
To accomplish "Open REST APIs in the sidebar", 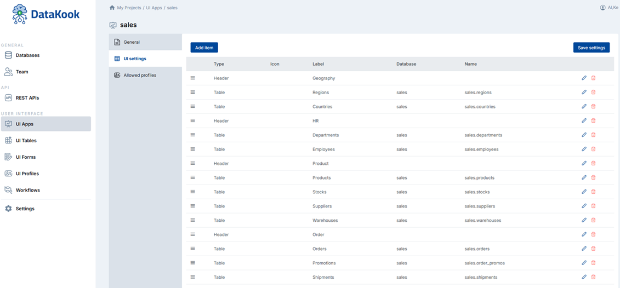I will [46, 98].
